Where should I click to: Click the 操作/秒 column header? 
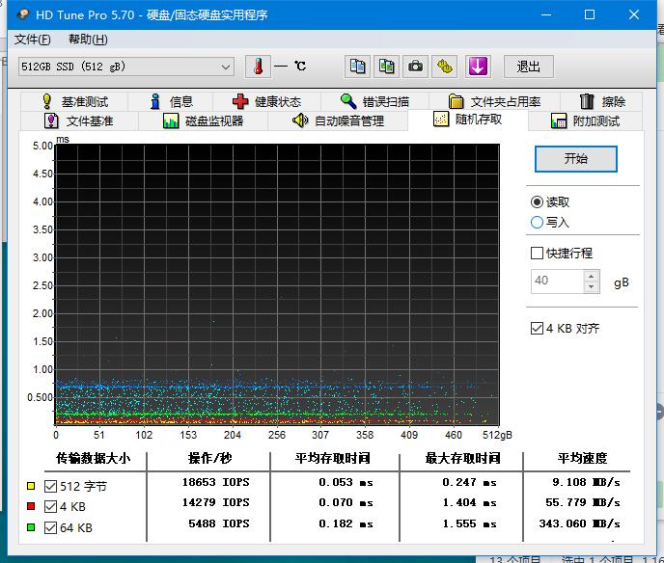pyautogui.click(x=210, y=458)
